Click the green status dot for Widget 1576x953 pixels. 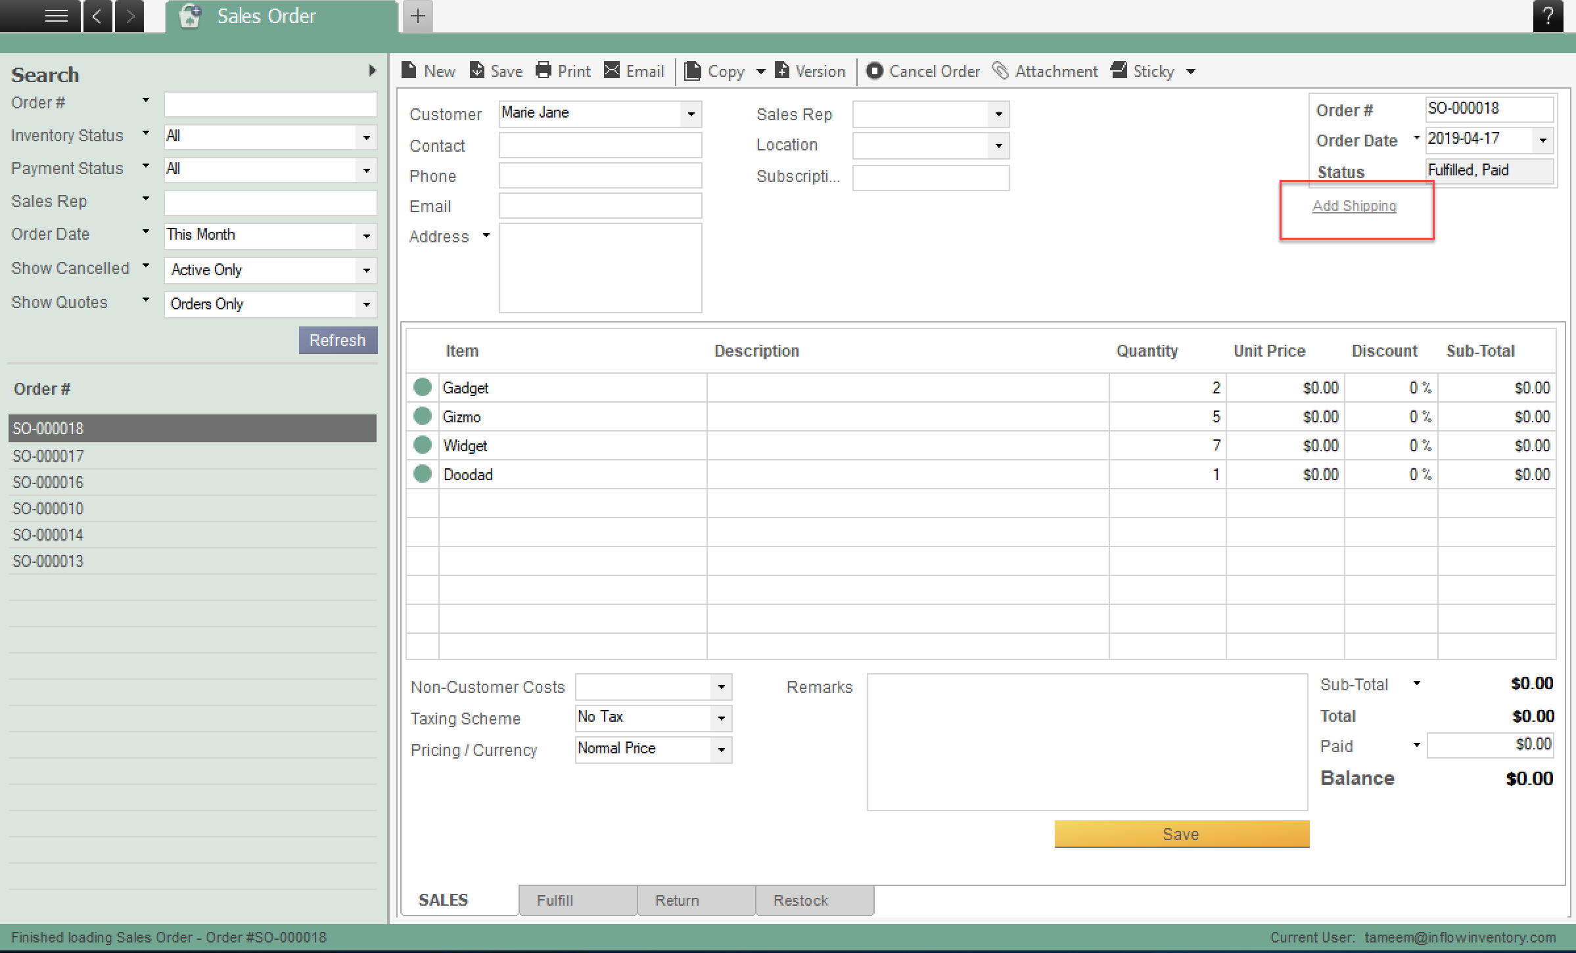click(423, 445)
